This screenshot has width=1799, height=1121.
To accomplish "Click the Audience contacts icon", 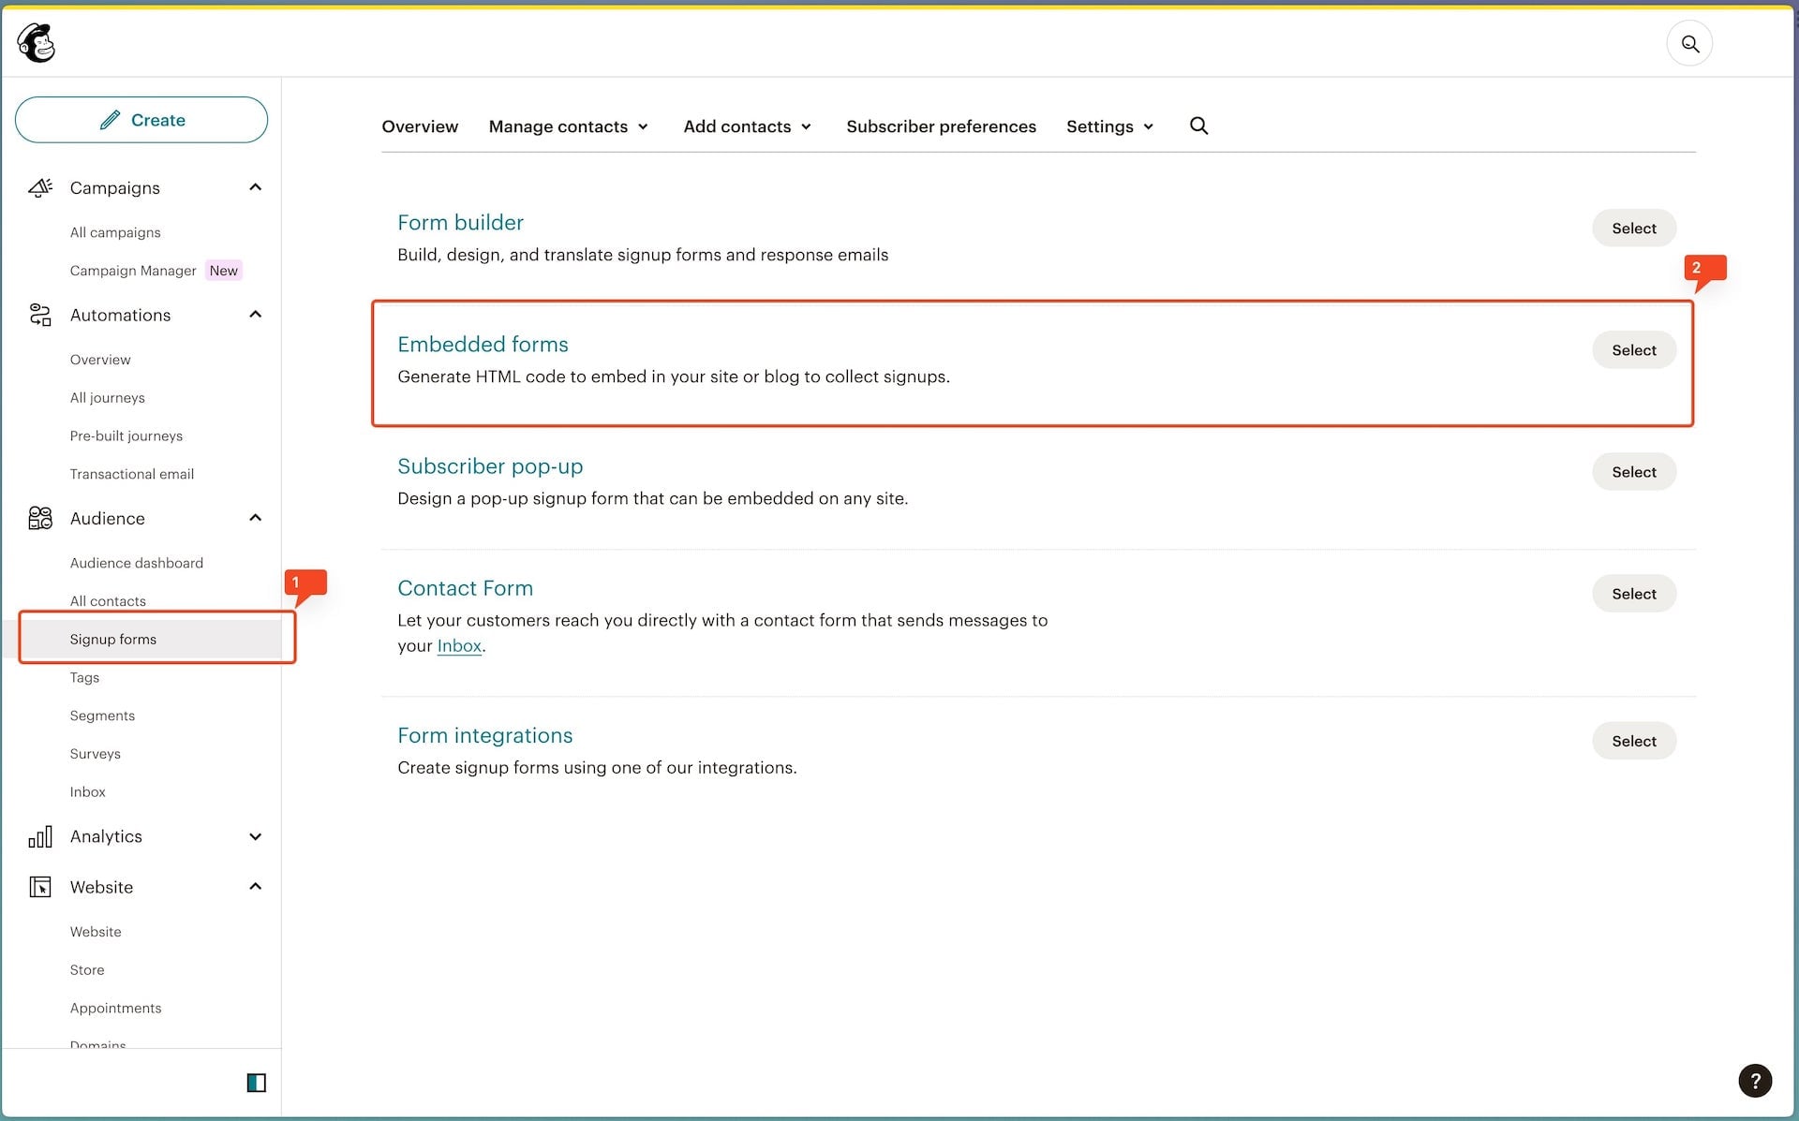I will tap(40, 518).
